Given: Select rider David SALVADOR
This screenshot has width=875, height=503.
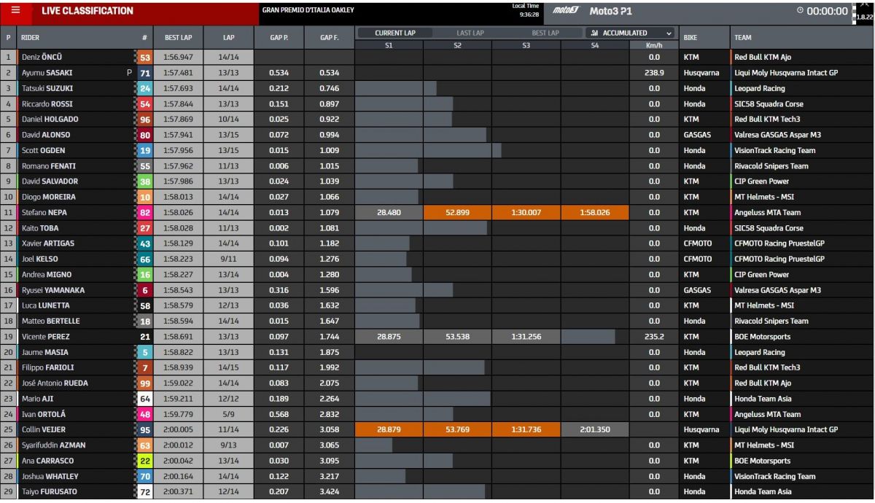Looking at the screenshot, I should click(50, 182).
